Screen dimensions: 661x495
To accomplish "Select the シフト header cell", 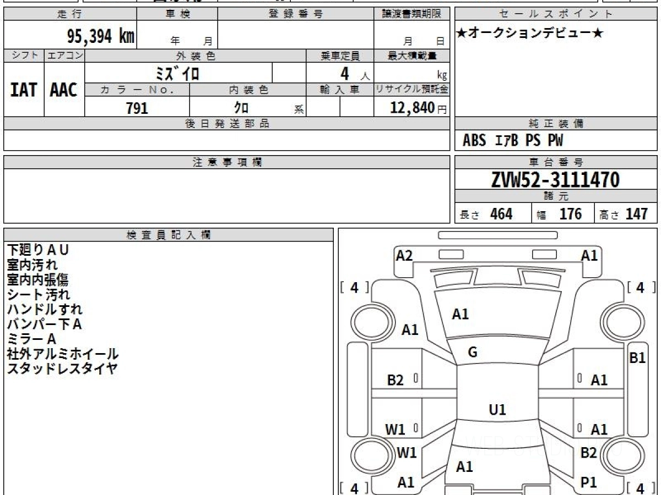I will (x=24, y=56).
